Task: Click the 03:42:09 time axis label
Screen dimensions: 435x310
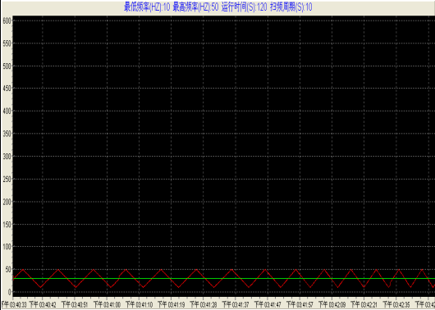Action: pos(332,305)
